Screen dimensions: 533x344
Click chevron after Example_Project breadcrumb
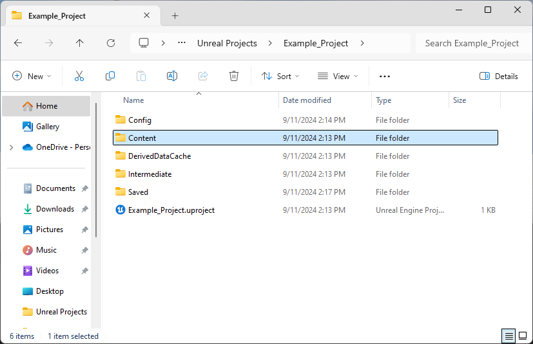tap(362, 43)
